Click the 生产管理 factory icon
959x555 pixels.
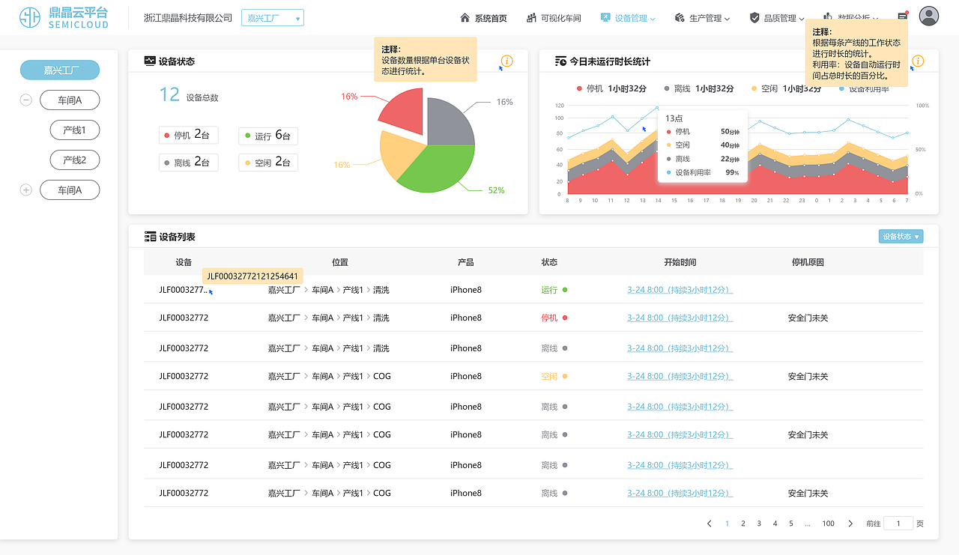(x=680, y=18)
